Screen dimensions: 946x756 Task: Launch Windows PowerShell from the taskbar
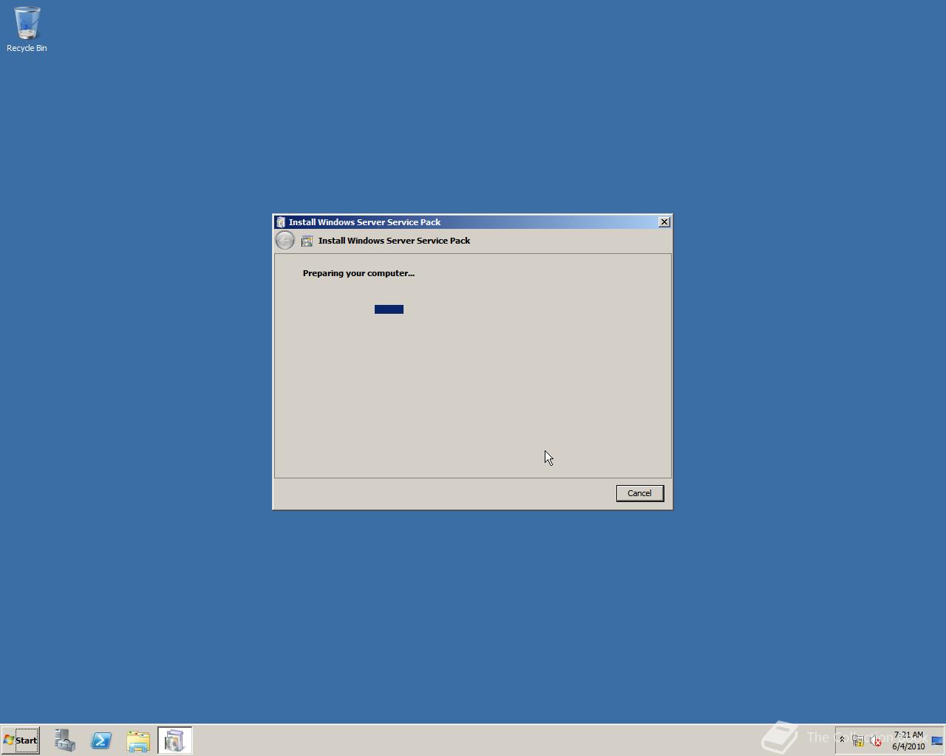pos(101,740)
